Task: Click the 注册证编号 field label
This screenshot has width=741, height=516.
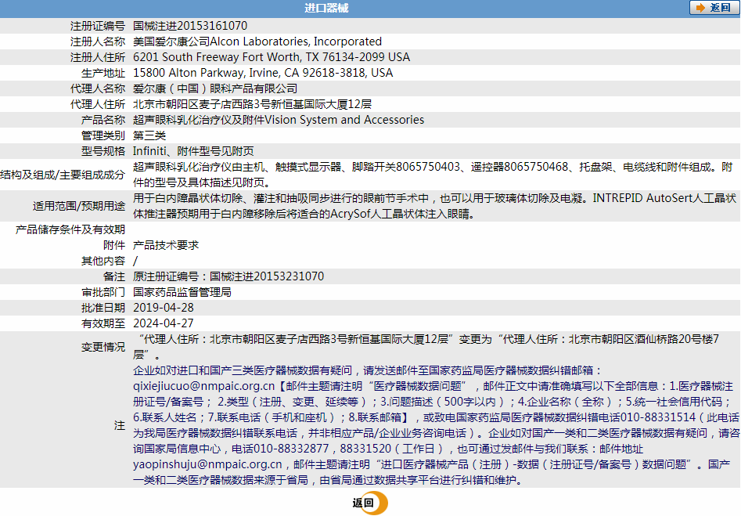Action: pos(98,26)
